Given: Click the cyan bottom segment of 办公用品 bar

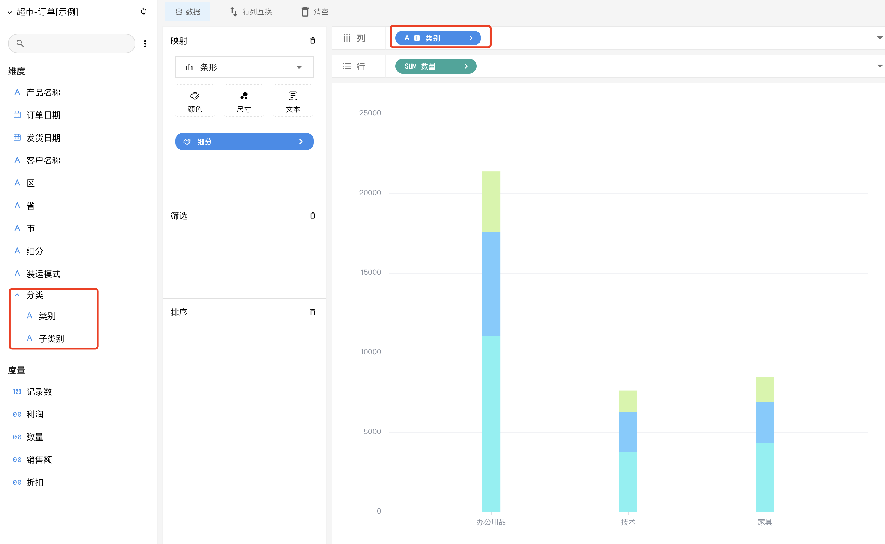Looking at the screenshot, I should click(x=491, y=424).
